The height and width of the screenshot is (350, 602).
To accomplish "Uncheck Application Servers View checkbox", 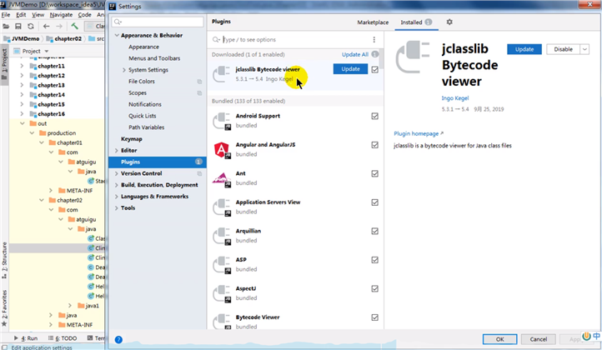I will click(374, 202).
